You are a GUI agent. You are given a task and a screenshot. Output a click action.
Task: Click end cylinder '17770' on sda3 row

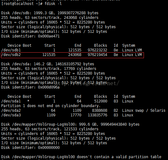pyautogui.click(x=76, y=115)
